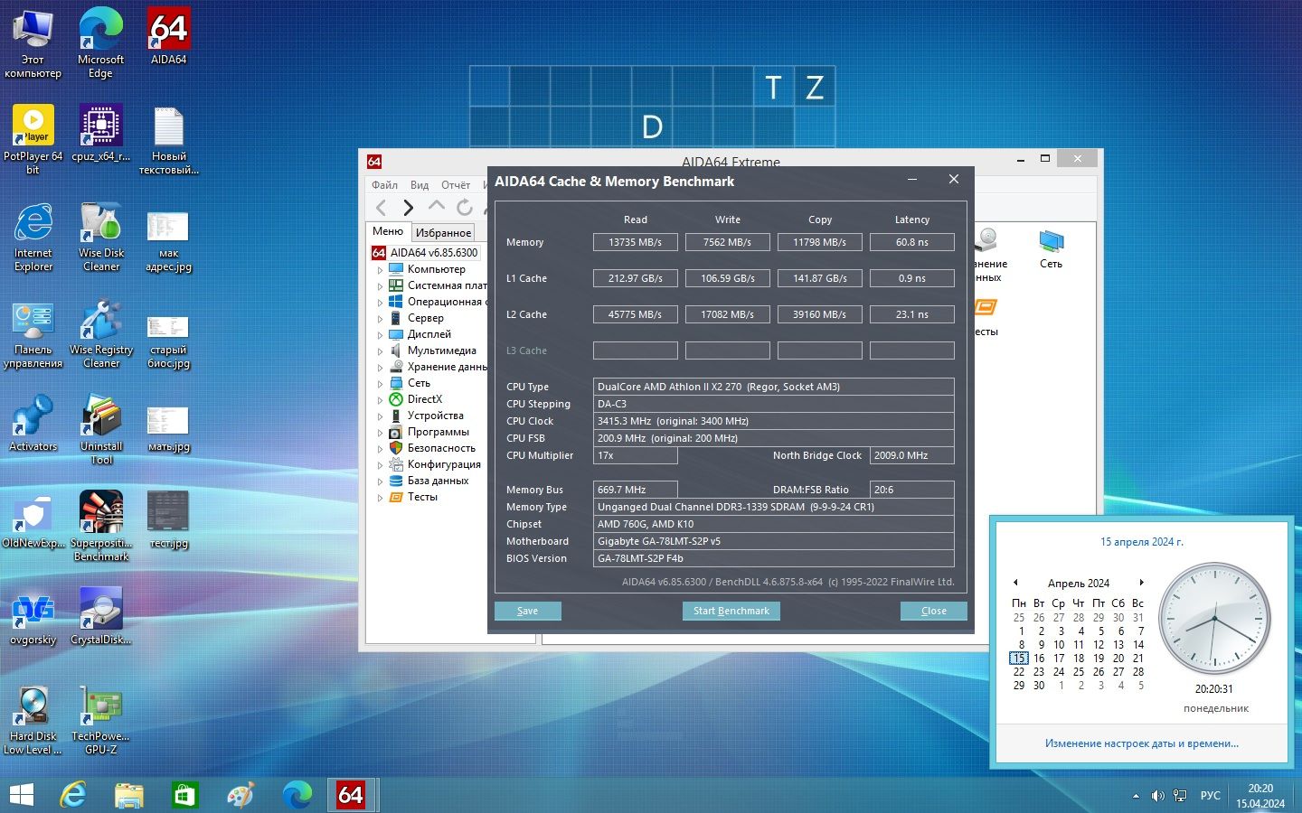Open the AIDA64 desktop shortcut
This screenshot has height=813, width=1302.
click(x=169, y=36)
